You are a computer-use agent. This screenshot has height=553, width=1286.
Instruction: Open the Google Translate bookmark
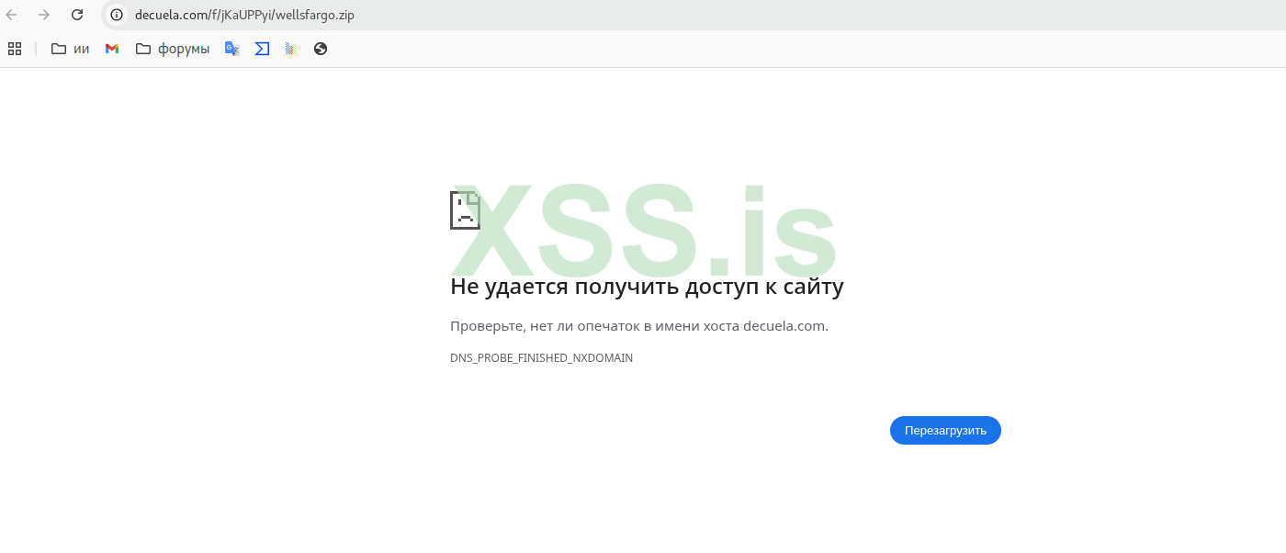click(x=231, y=49)
